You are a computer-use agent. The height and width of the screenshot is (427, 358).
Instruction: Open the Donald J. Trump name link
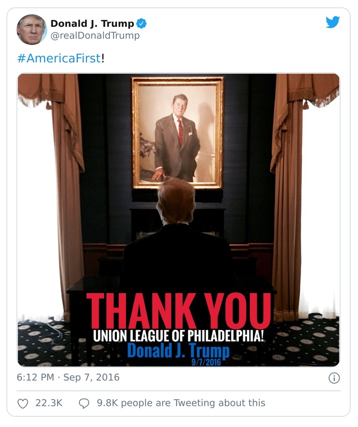(92, 23)
